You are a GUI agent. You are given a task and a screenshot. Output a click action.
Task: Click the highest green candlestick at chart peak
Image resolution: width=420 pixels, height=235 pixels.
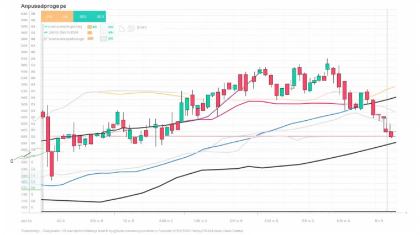327,67
